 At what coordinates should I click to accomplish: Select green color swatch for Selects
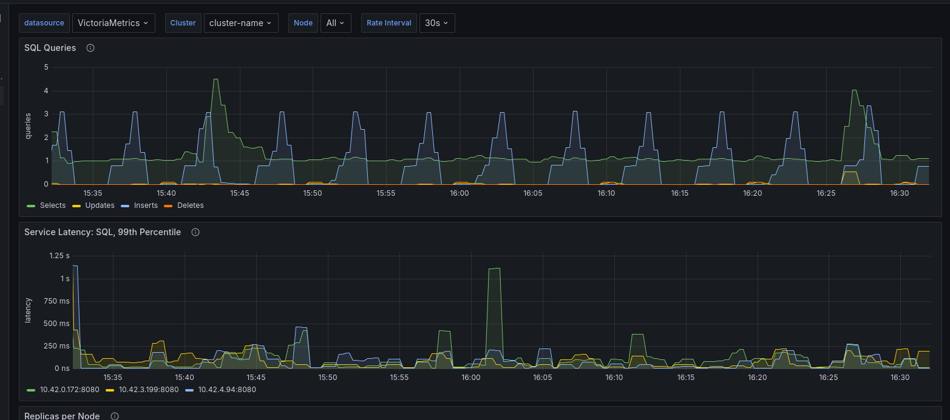click(31, 206)
